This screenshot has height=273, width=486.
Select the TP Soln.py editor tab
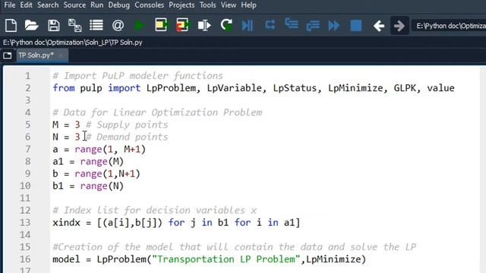(36, 55)
